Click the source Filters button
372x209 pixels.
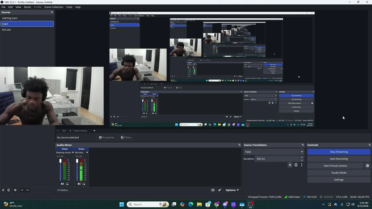pyautogui.click(x=126, y=138)
